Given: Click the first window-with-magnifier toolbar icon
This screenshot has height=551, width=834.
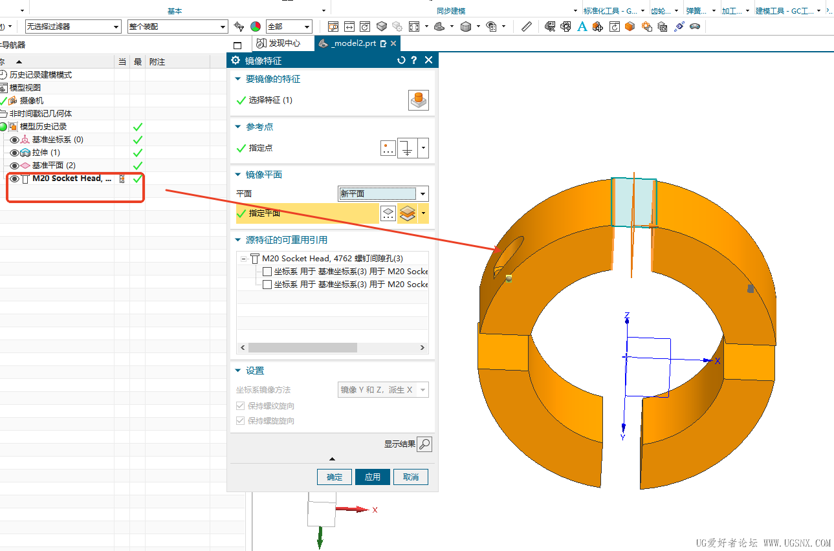Looking at the screenshot, I should point(333,27).
